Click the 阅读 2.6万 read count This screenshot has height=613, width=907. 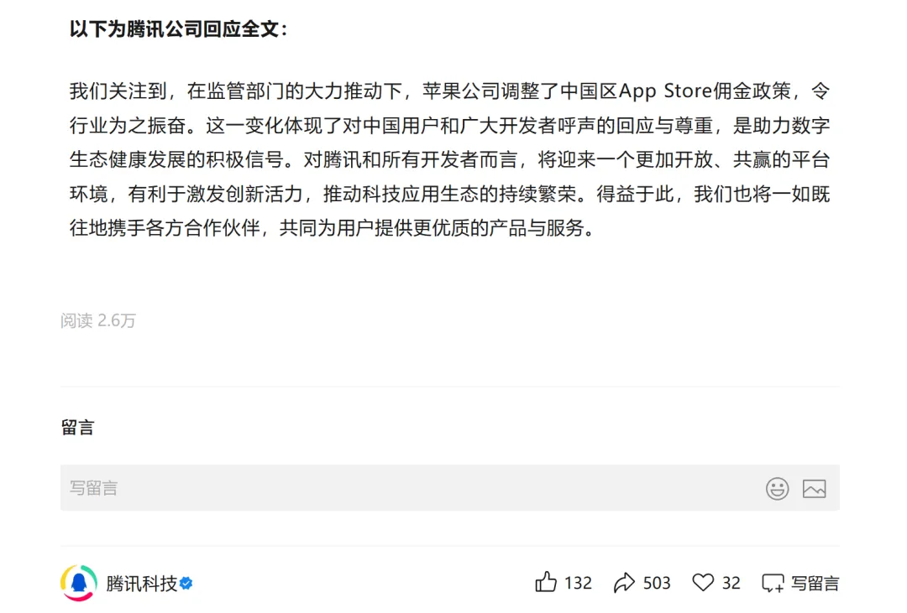(x=97, y=320)
